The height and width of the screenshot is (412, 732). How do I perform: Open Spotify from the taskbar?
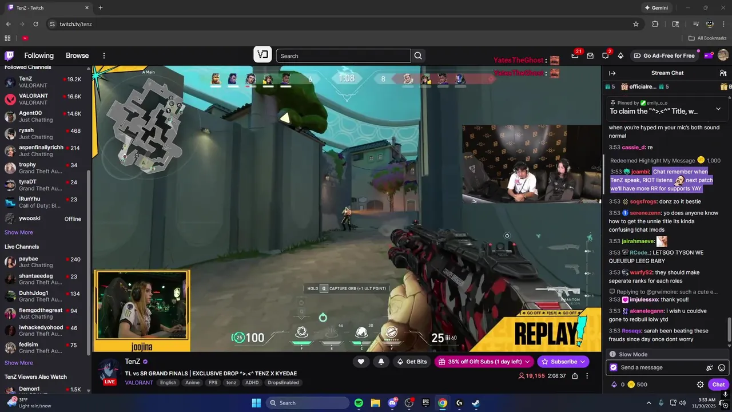pos(359,403)
